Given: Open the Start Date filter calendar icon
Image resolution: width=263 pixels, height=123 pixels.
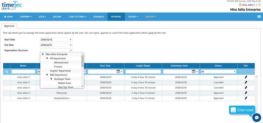Looking at the screenshot, I should click(x=118, y=72).
